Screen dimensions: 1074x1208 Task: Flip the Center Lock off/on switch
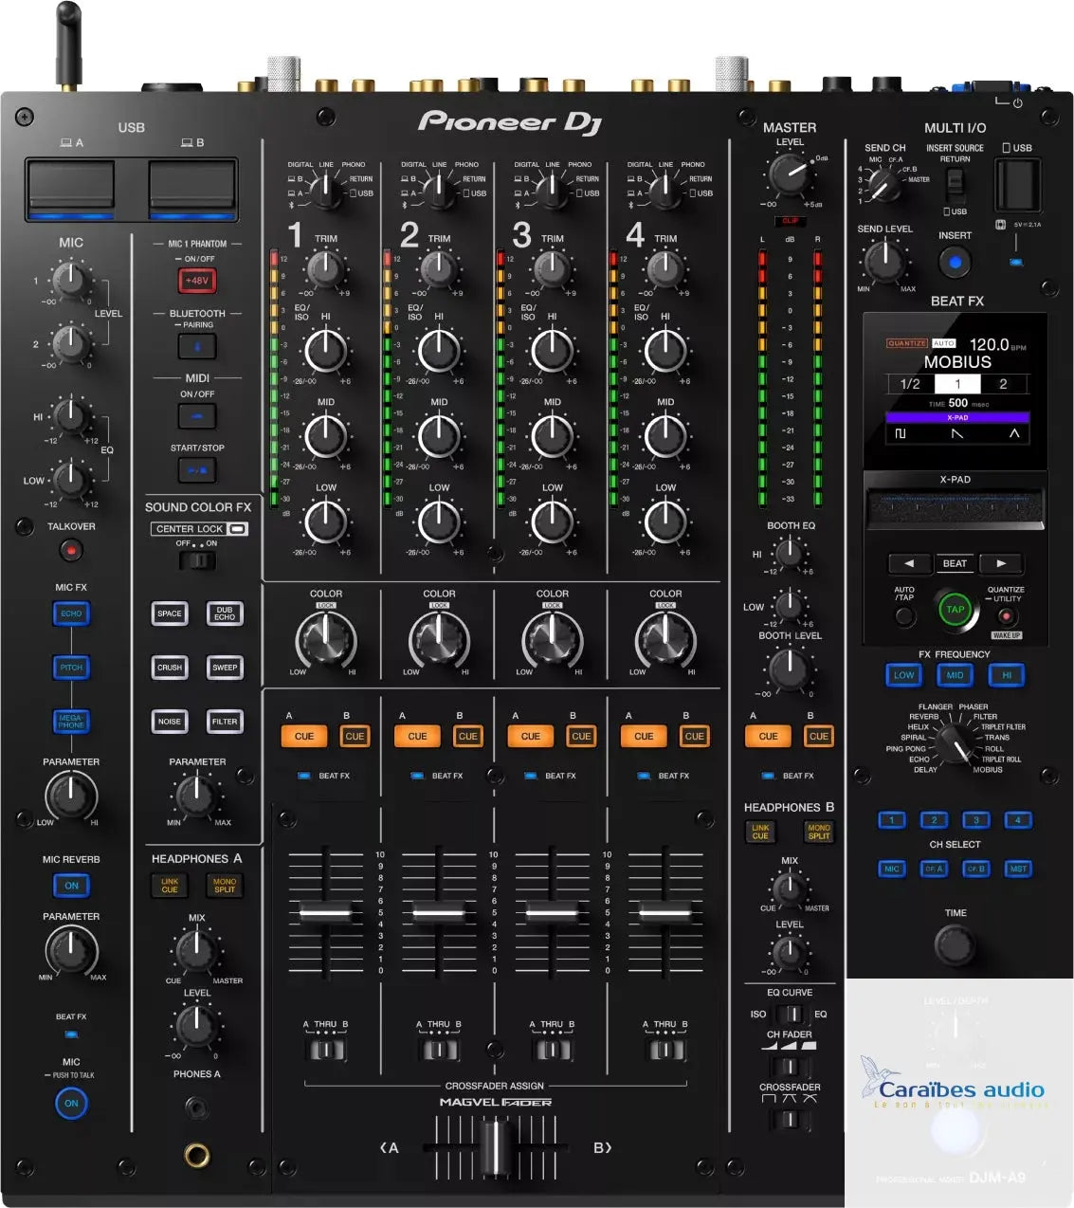click(x=197, y=559)
